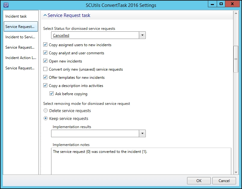Open the Implementation results dropdown arrow
The image size is (242, 189).
coord(142,133)
